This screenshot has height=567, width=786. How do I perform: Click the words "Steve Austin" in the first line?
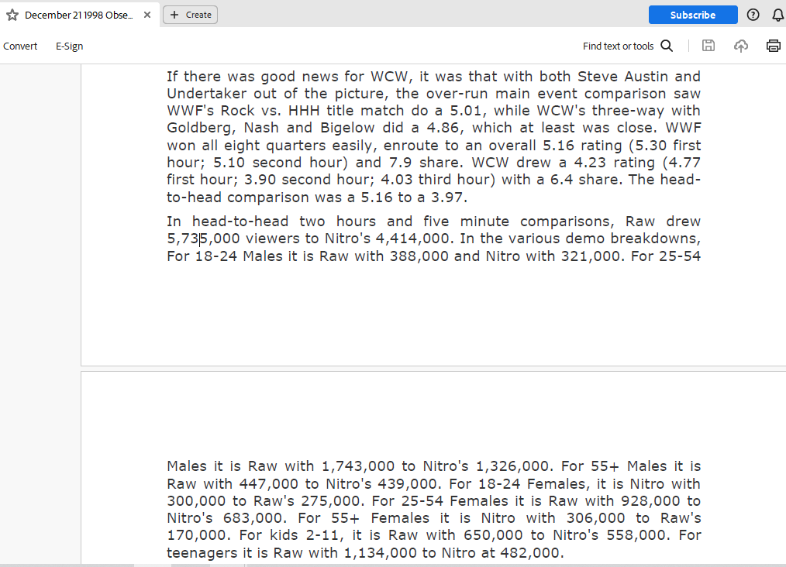[622, 77]
